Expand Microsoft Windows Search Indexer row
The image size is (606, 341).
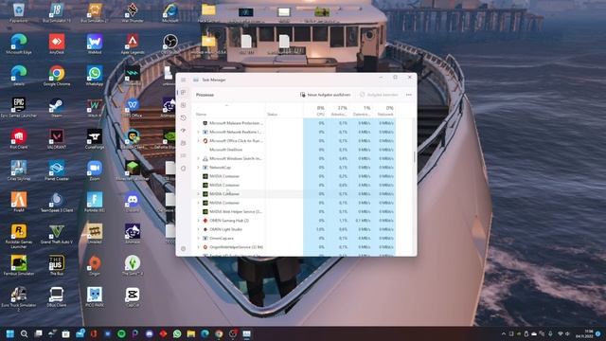coord(199,158)
